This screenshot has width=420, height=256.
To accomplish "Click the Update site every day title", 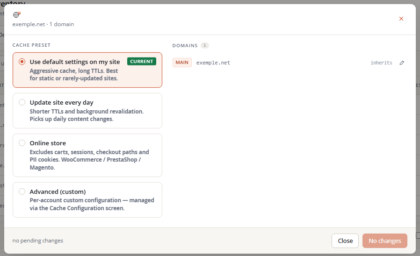I will [61, 103].
